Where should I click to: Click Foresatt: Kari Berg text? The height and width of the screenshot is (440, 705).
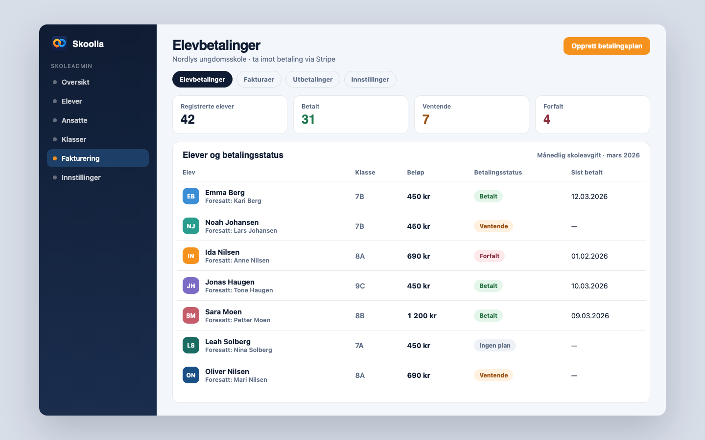233,200
